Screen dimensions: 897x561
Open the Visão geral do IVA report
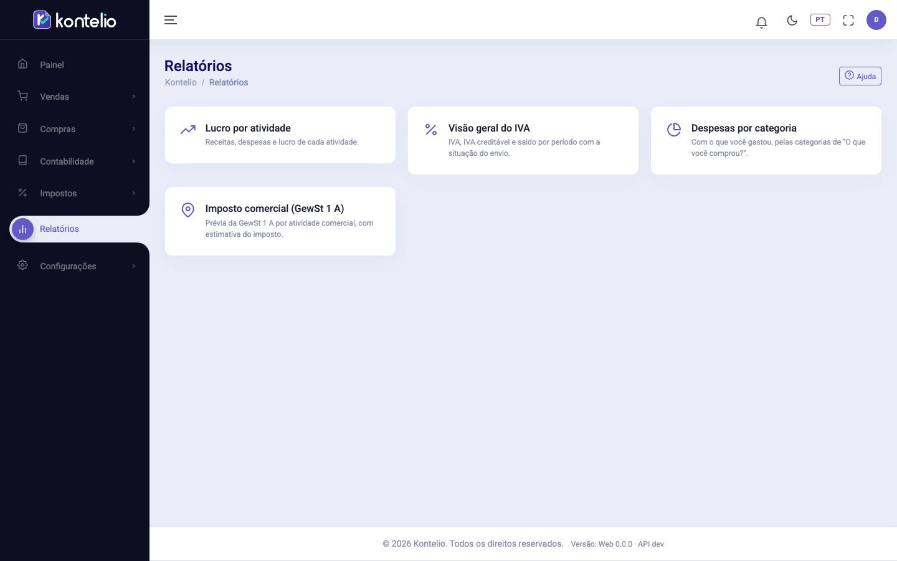(523, 140)
